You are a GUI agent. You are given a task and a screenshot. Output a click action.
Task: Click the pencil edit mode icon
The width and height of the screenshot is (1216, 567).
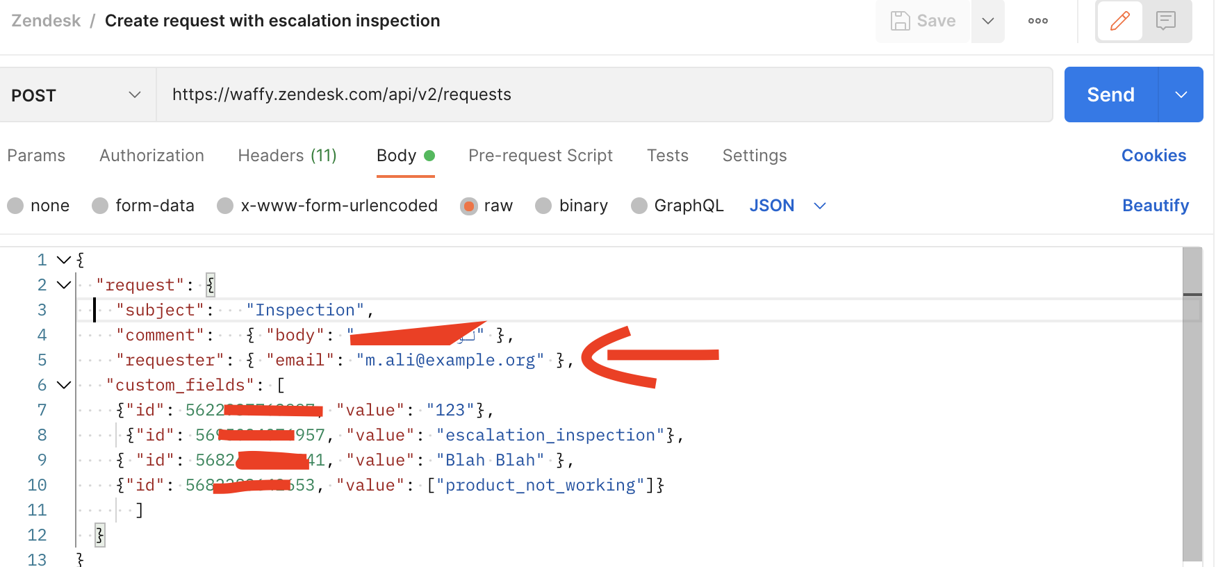pos(1119,22)
